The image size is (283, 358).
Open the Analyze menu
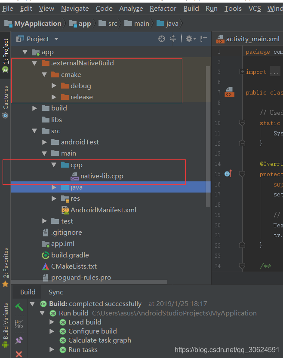coord(131,9)
